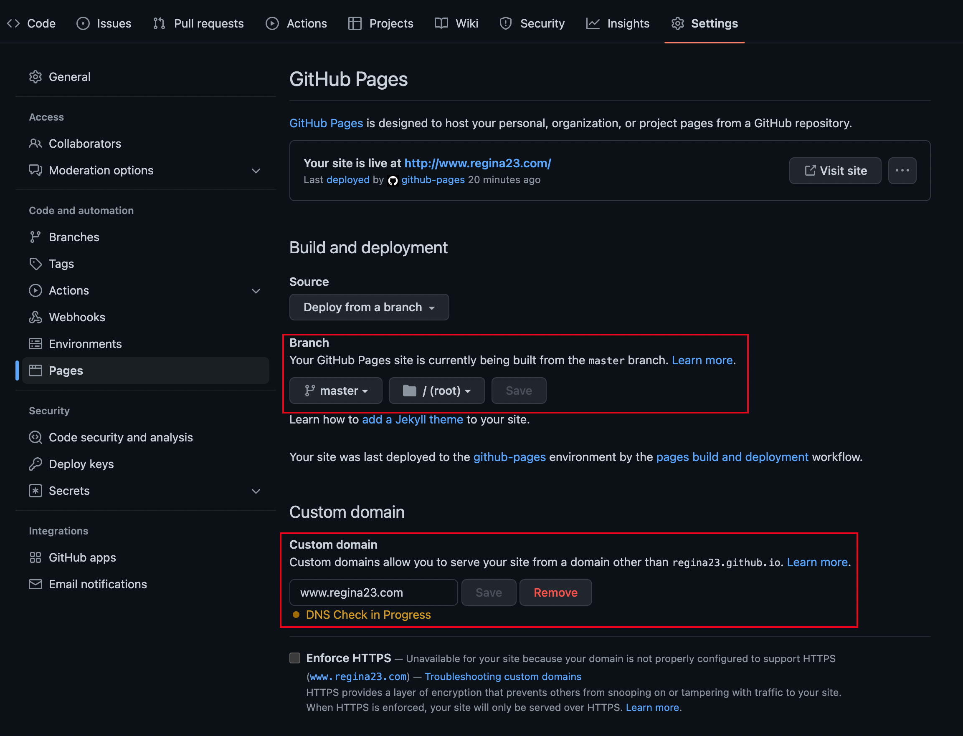
Task: Expand the Secrets sidebar section
Action: (256, 491)
